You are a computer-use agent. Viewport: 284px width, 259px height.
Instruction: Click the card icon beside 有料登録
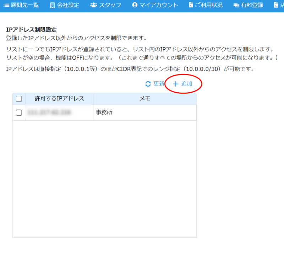pos(236,5)
